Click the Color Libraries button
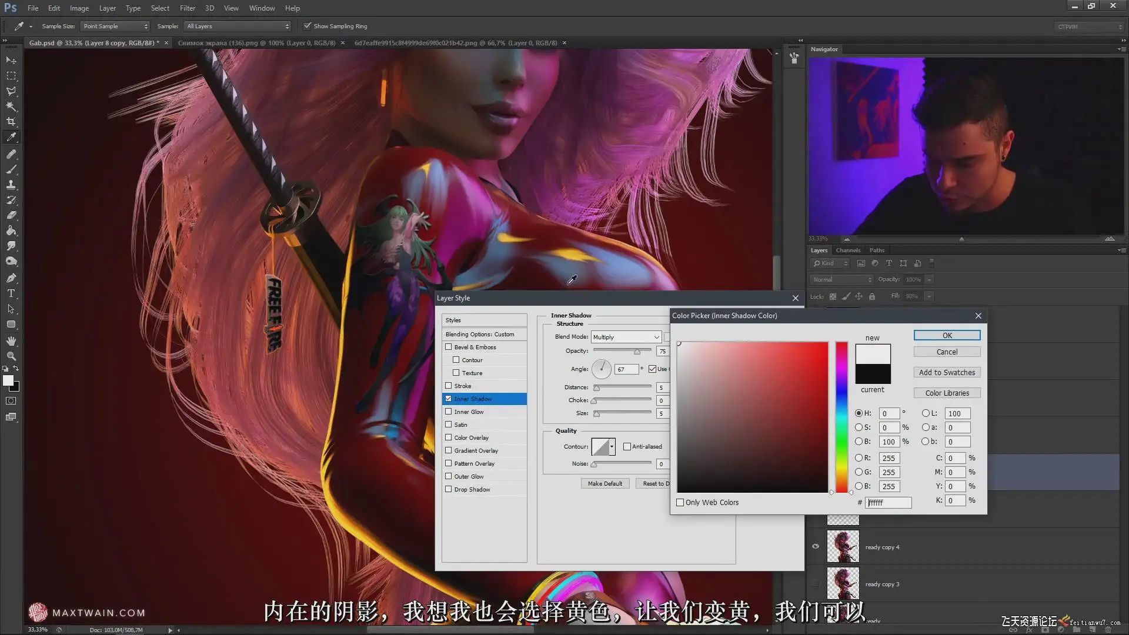 click(x=947, y=393)
